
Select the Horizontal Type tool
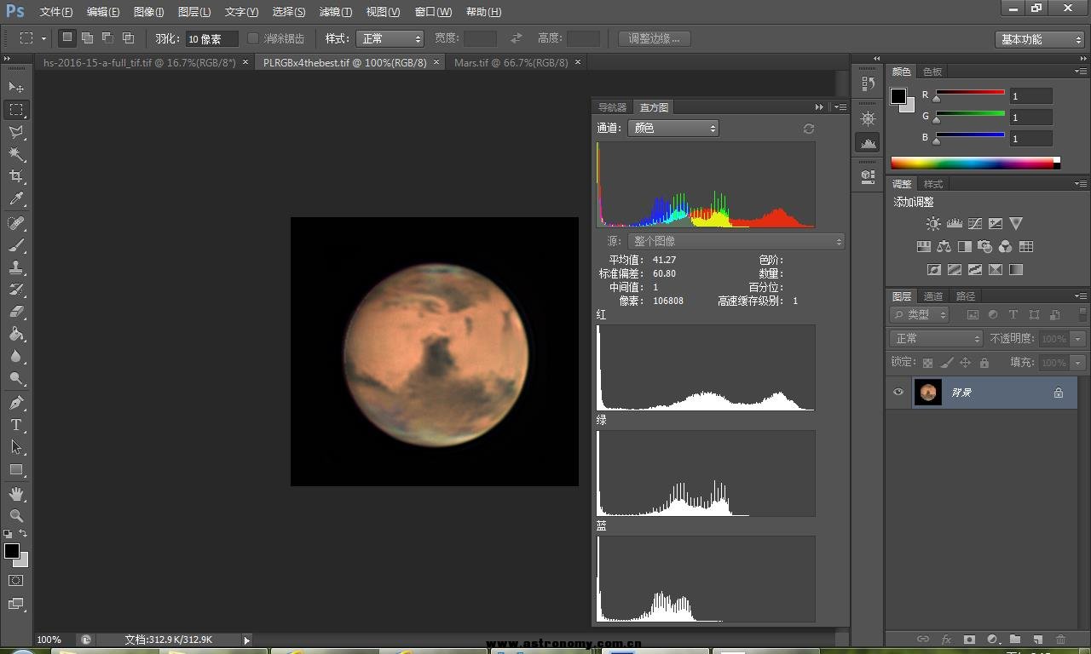pyautogui.click(x=16, y=425)
